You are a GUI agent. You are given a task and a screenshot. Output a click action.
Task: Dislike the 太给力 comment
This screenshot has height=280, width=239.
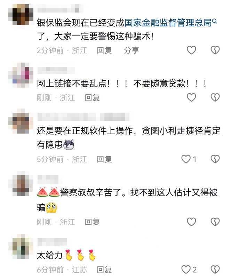(215, 270)
